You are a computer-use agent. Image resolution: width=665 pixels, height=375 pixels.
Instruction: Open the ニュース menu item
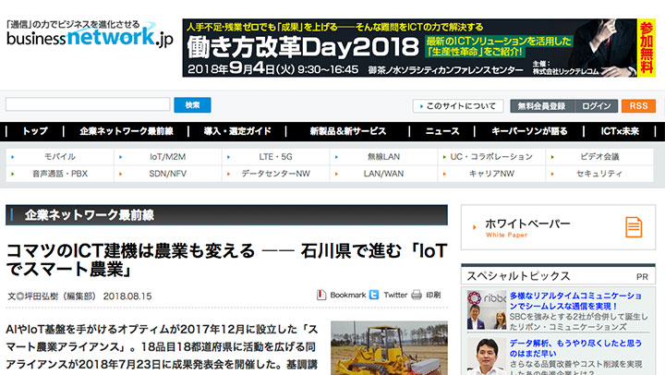[x=441, y=131]
